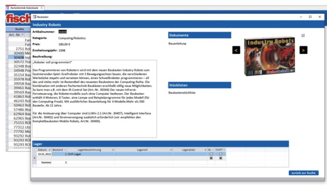Viewport: 327px width, 185px height.
Task: Select row 30572 in the background list
Action: (x=19, y=62)
